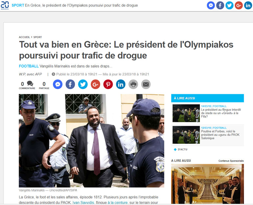Screen dimensions: 253x205
Task: Open the 'à la ceinture' link
Action: pos(118,203)
